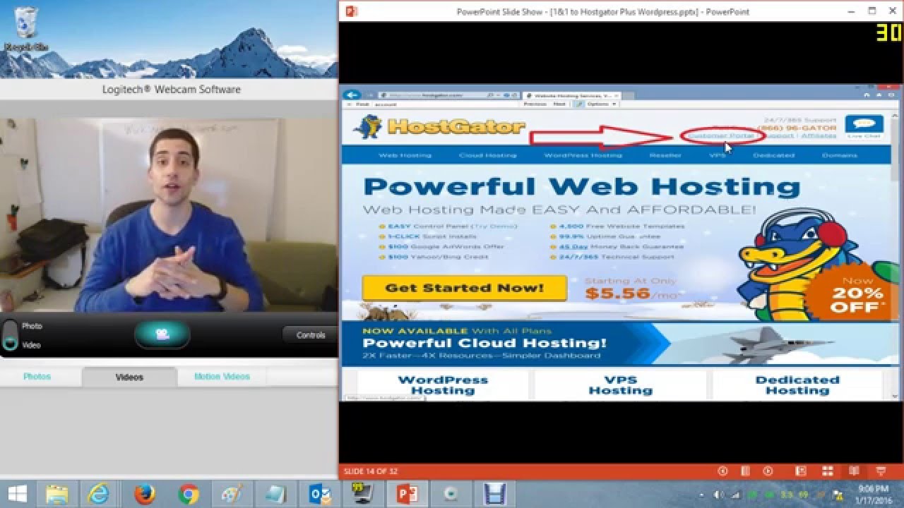The image size is (904, 508).
Task: Launch Internet Explorer from the taskbar
Action: point(99,494)
